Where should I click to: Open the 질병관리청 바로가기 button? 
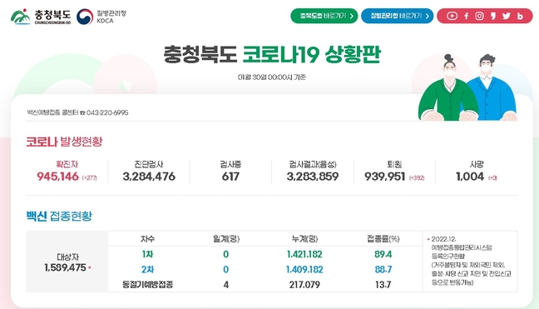(x=397, y=16)
